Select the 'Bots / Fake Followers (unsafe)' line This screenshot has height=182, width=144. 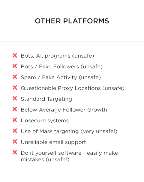coord(62,67)
